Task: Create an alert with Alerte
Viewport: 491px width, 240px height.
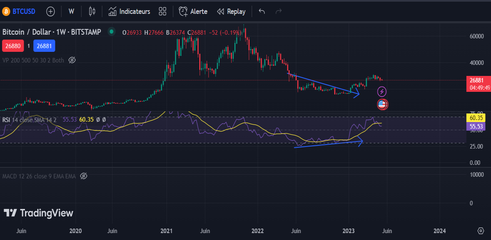Action: pyautogui.click(x=193, y=11)
